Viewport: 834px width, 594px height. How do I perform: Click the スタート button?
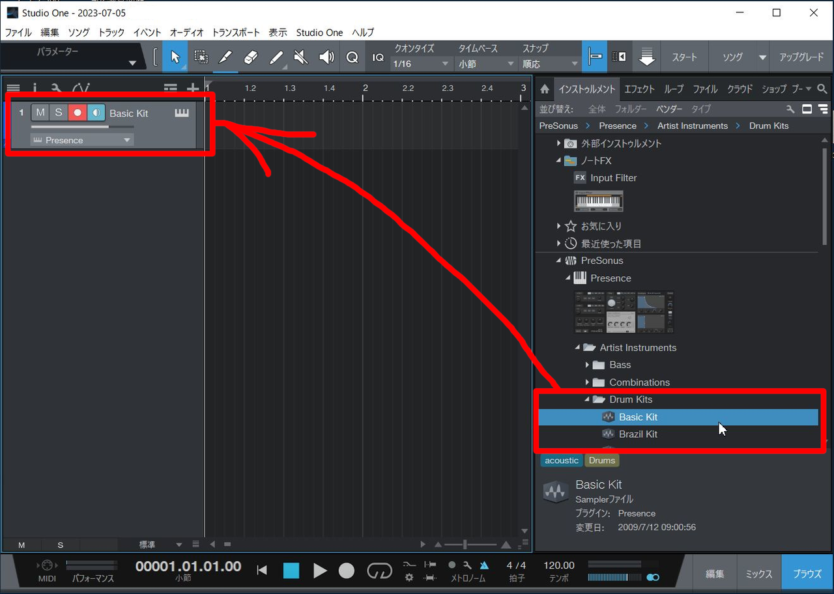[x=684, y=57]
